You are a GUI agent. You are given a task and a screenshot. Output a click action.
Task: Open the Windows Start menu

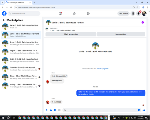tap(3, 118)
